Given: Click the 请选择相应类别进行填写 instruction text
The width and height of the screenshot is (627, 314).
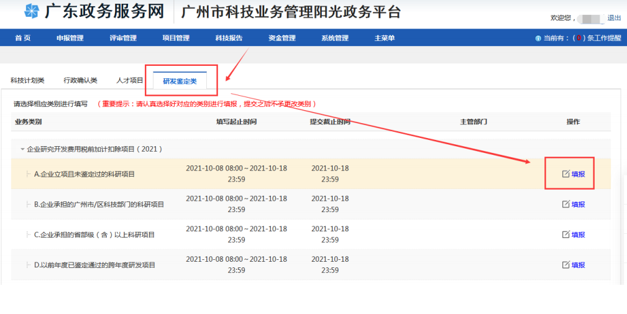Looking at the screenshot, I should coord(50,104).
